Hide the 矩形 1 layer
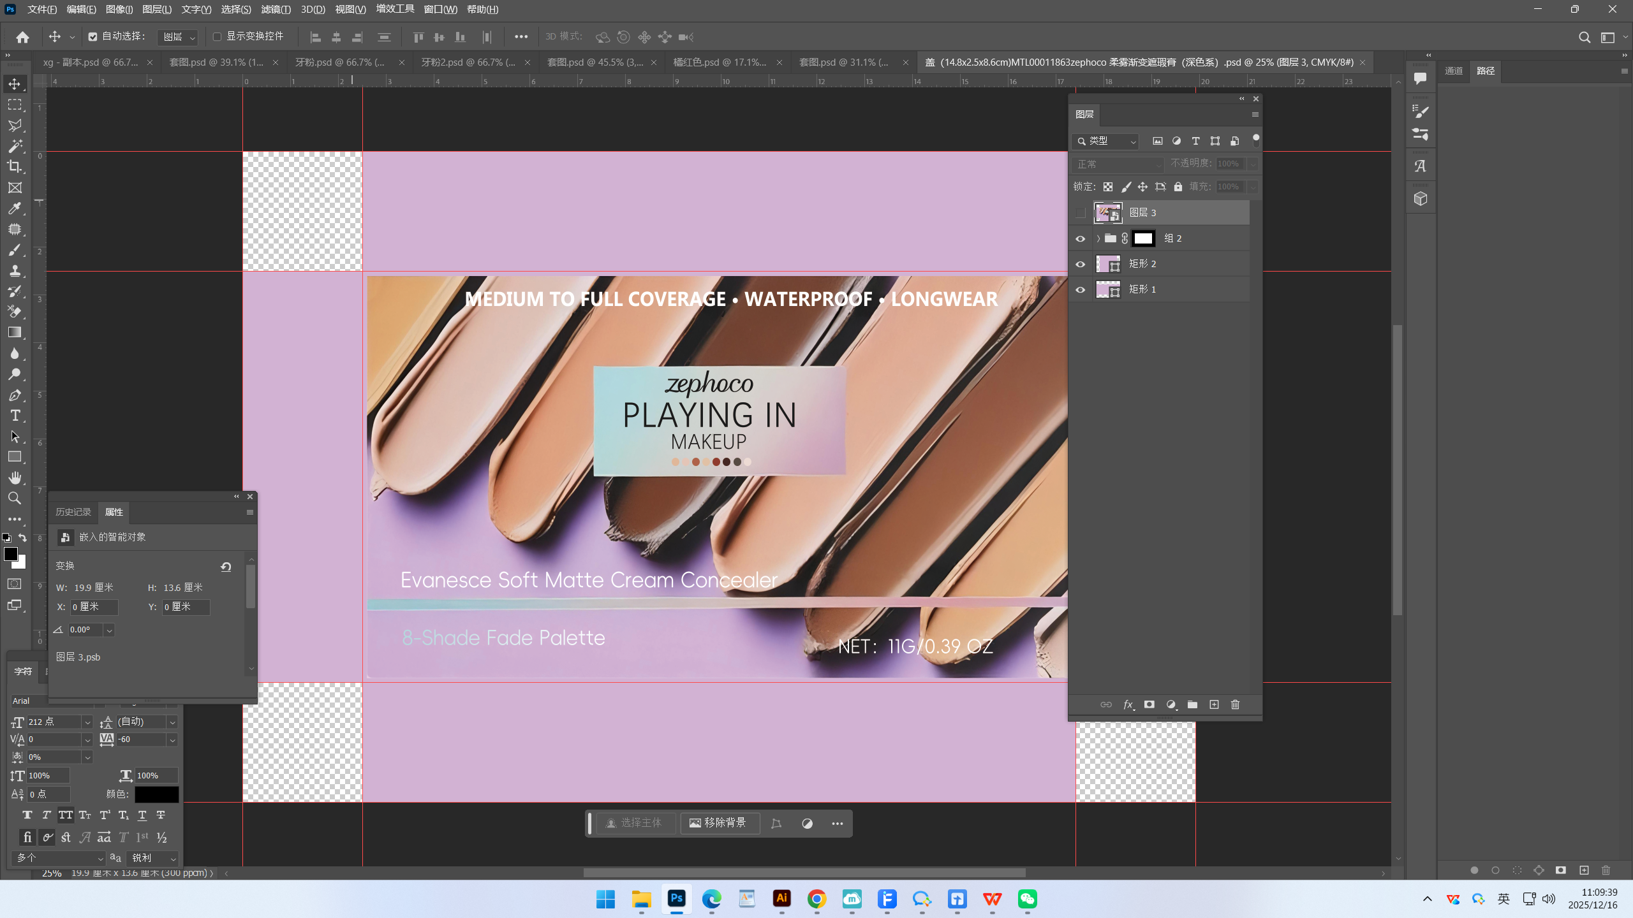This screenshot has height=918, width=1633. coord(1080,289)
